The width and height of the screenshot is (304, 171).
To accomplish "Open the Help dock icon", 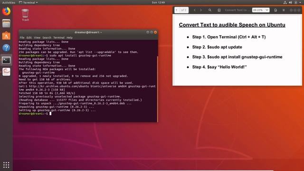I will point(6,48).
